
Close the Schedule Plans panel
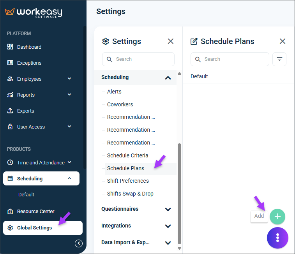click(283, 41)
